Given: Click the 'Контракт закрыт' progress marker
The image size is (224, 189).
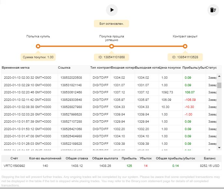Looking at the screenshot, I should 185,46.
